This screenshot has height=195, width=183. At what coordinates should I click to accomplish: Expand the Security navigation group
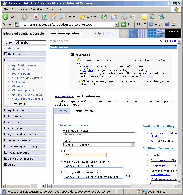(6, 122)
